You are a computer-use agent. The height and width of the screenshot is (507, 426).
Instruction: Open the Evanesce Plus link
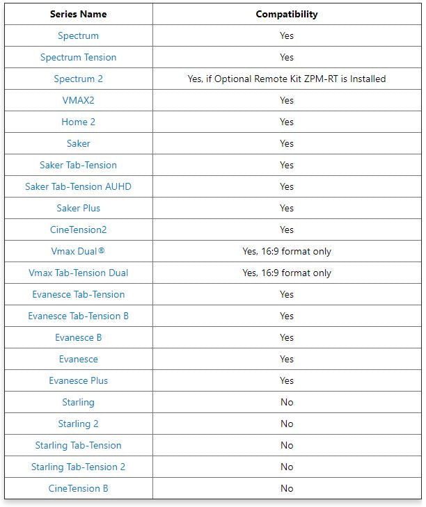[x=78, y=380]
